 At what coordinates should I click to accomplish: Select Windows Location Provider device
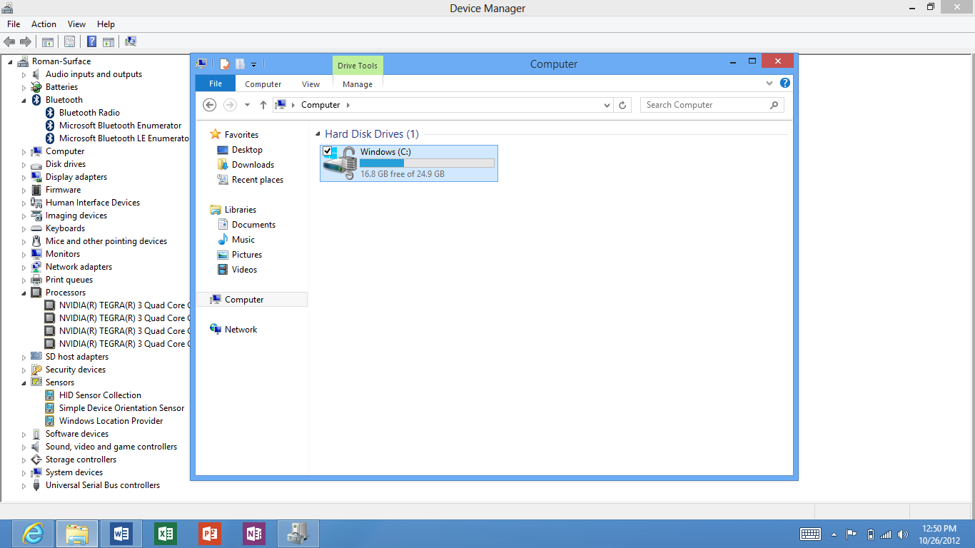(111, 421)
